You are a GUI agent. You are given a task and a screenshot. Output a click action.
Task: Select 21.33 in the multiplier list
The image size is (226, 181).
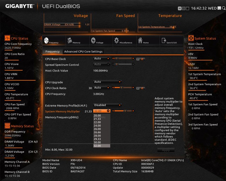(x=102, y=119)
